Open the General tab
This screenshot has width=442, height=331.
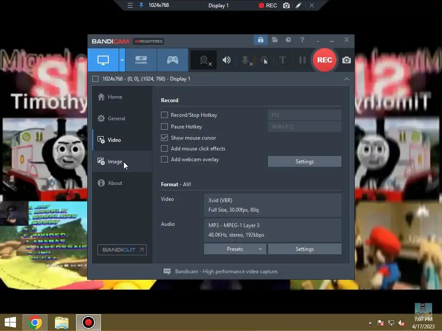[122, 119]
